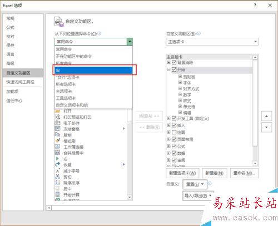This screenshot has width=278, height=226.
Task: Expand the 样式 group
Action: [180, 101]
